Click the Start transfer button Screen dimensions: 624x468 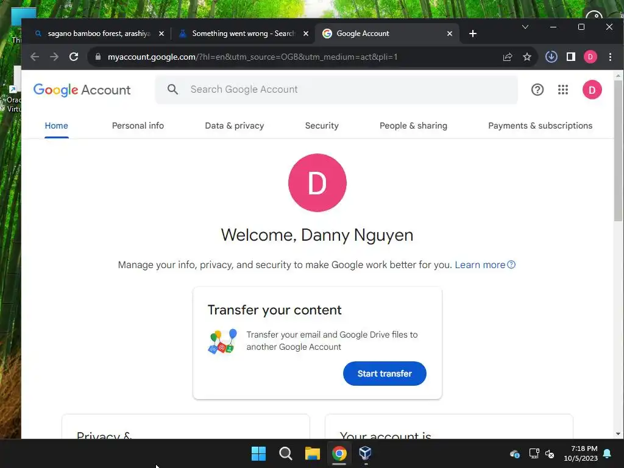tap(385, 374)
